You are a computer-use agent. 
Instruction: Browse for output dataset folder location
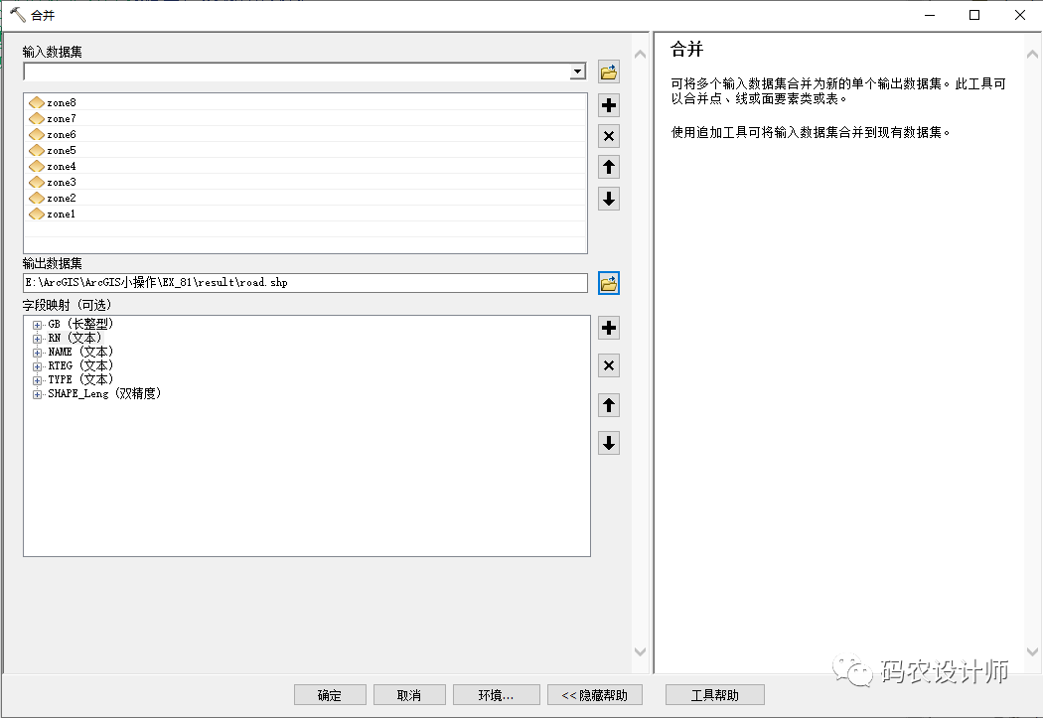coord(609,284)
